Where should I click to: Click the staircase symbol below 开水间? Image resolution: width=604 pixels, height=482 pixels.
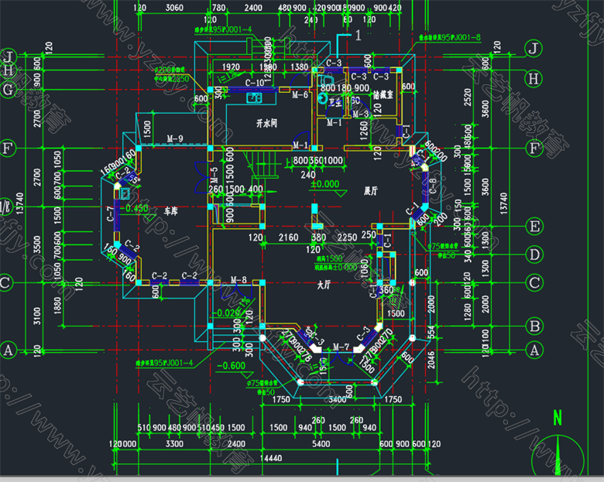(x=261, y=164)
